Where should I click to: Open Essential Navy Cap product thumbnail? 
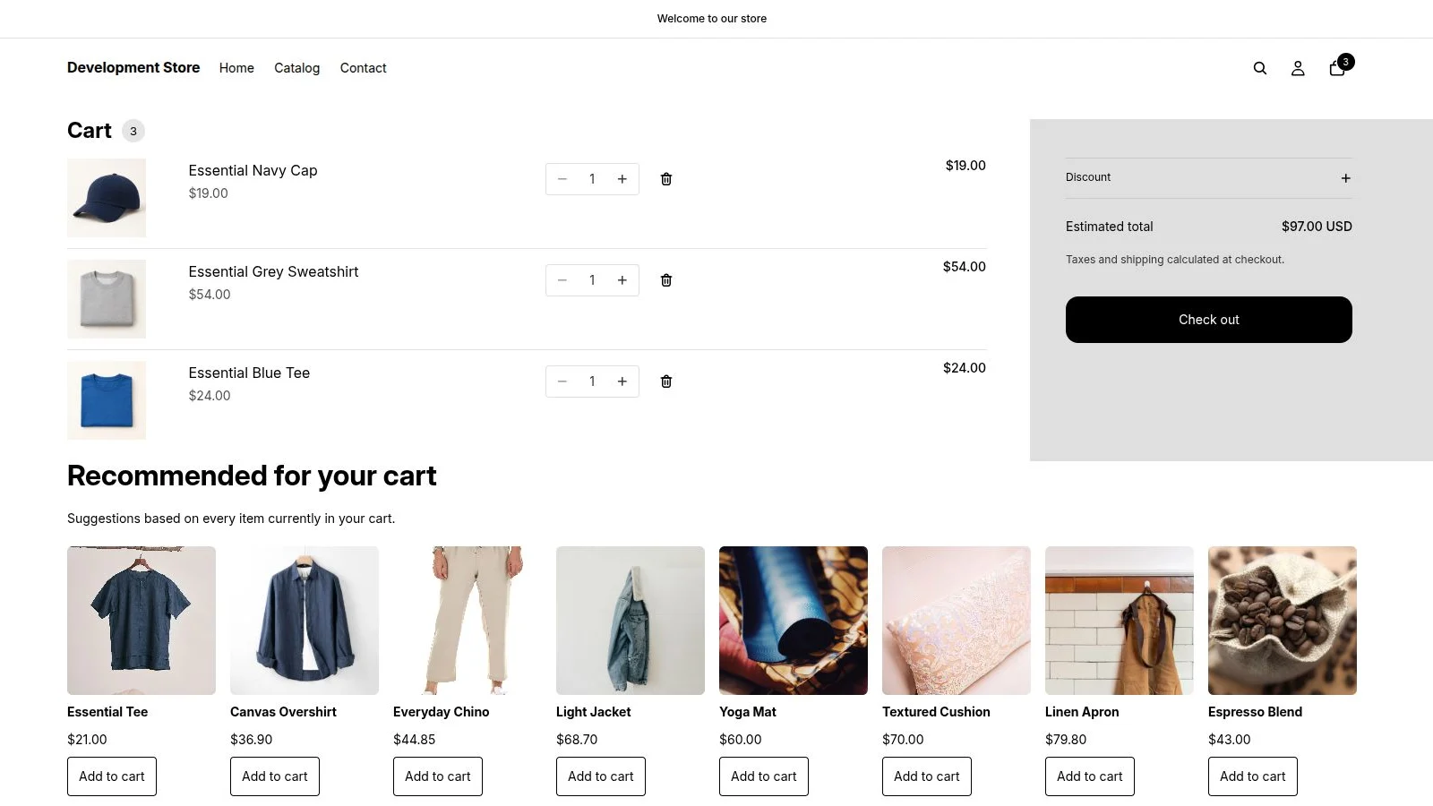tap(107, 198)
